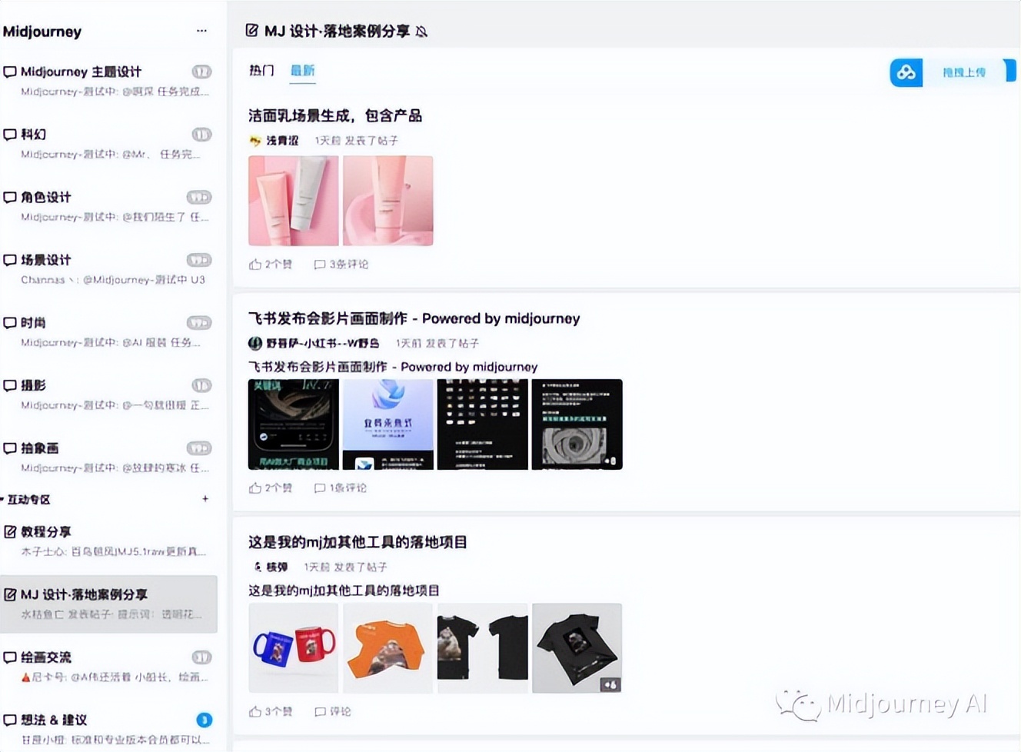This screenshot has height=752, width=1021.
Task: Click the unread badge on 绘画交流
Action: [x=201, y=657]
